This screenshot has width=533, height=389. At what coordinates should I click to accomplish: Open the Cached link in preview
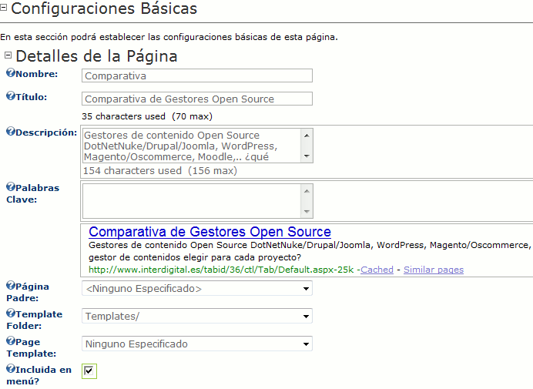coord(377,270)
